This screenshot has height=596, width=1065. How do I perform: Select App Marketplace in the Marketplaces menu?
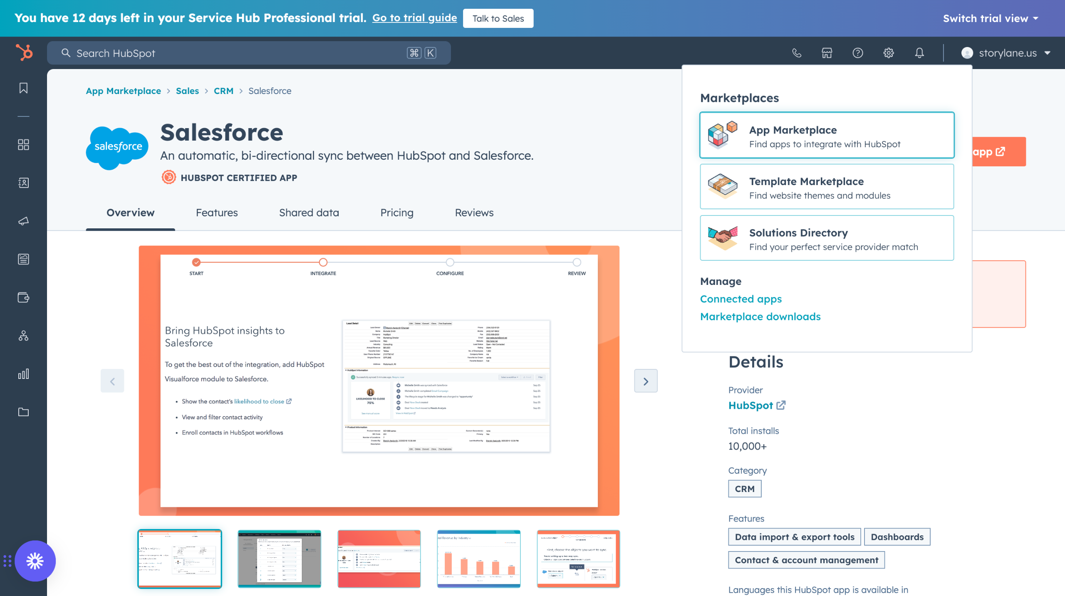pos(827,135)
